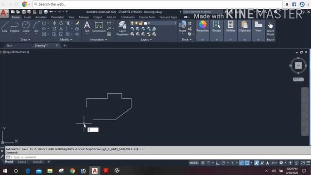
Task: Click the Erase pencil tool
Action: coord(77,23)
